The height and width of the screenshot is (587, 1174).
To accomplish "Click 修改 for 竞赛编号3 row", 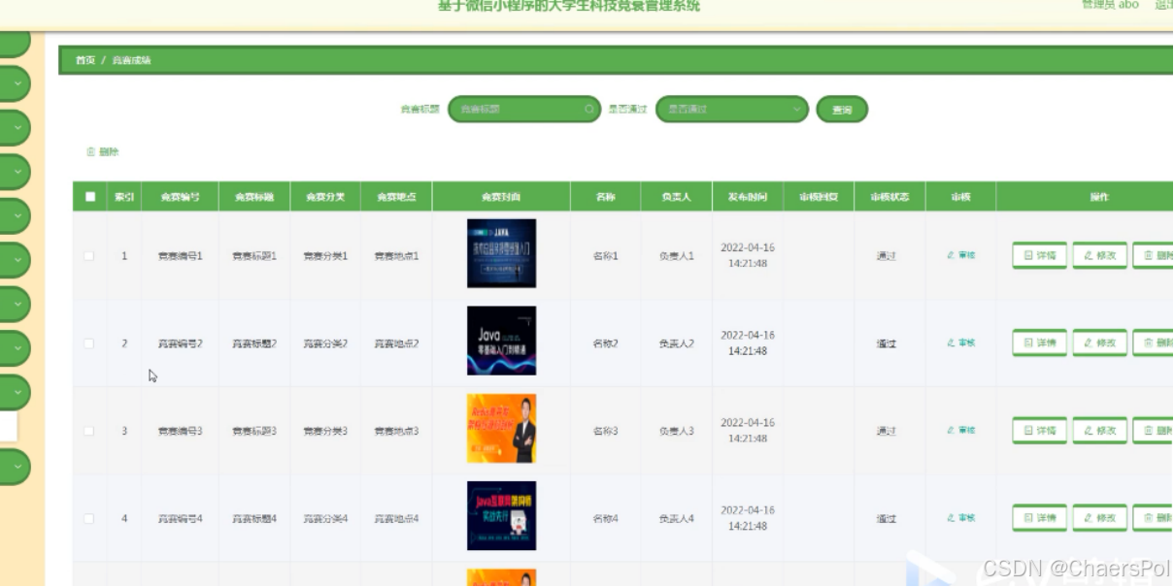I will tap(1099, 430).
